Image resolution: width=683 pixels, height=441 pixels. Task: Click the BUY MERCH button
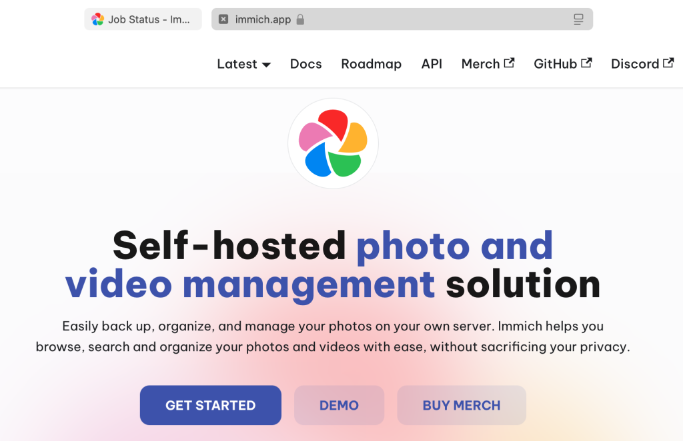[x=462, y=405]
